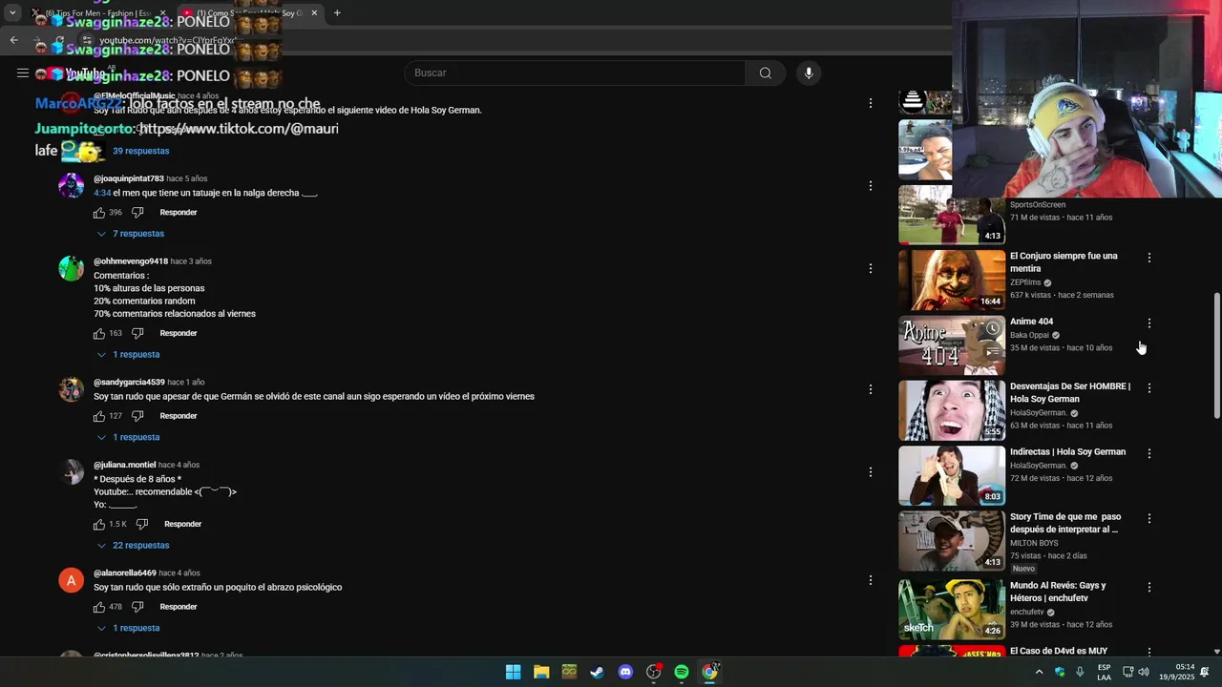Open options for Mundo Al Revés video
This screenshot has height=687, width=1222.
point(1149,587)
